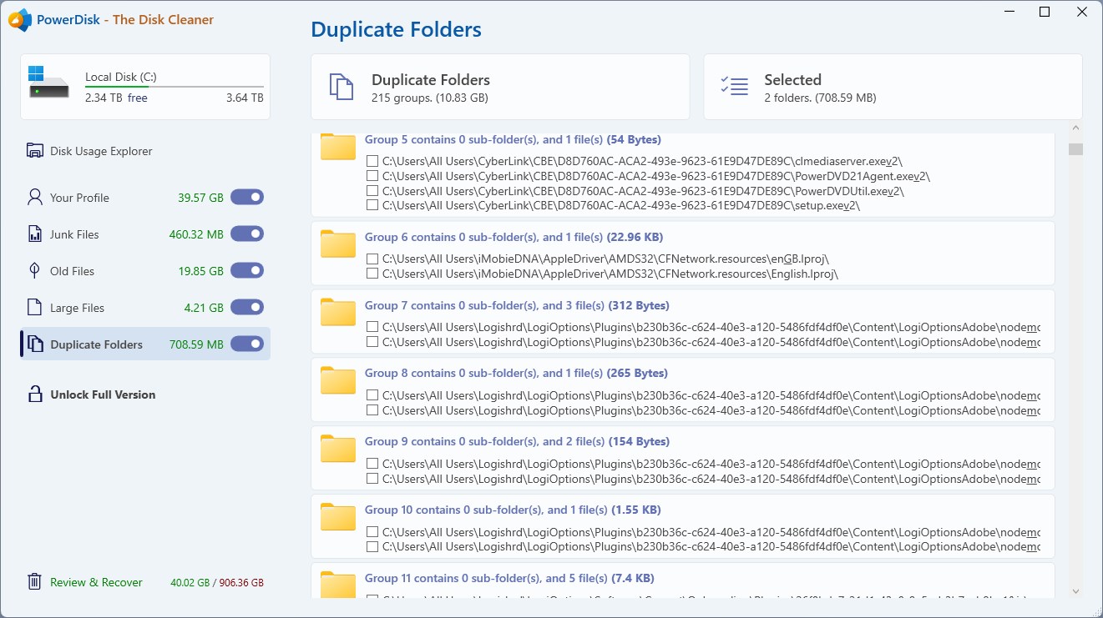Click the Group 6 folder icon
Screen dimensions: 1103x618
338,244
